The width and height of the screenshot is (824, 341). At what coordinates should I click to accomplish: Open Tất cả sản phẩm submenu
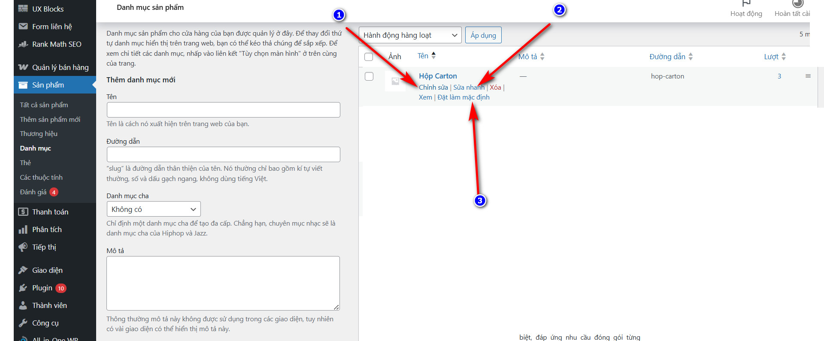tap(44, 105)
